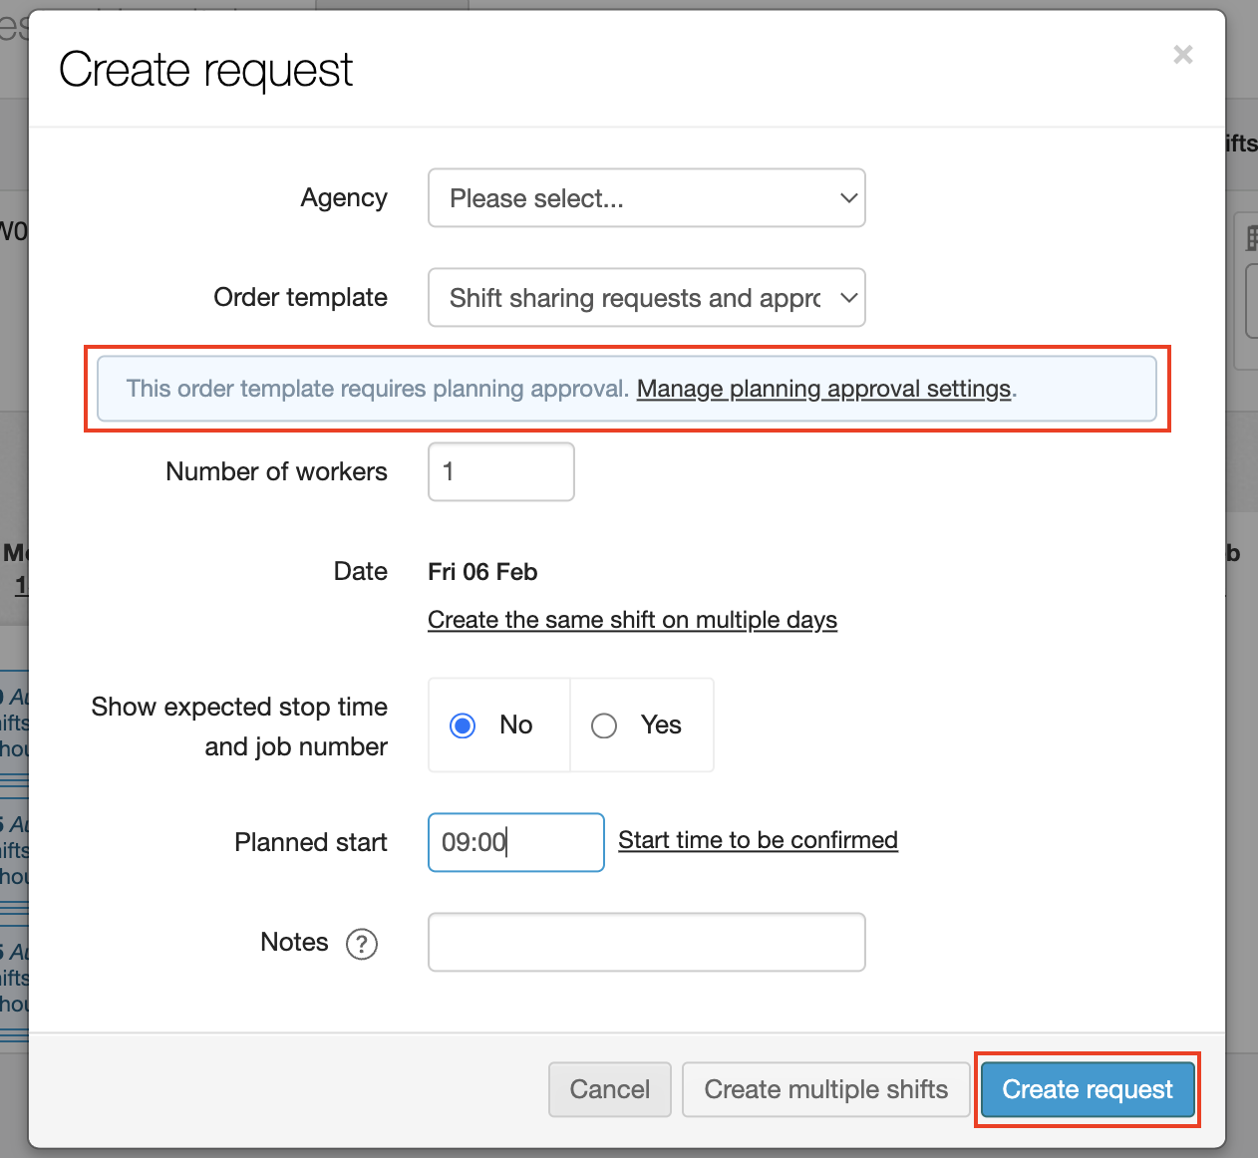The height and width of the screenshot is (1158, 1258).
Task: Select "Please select..." in the Agency combo box
Action: point(646,198)
